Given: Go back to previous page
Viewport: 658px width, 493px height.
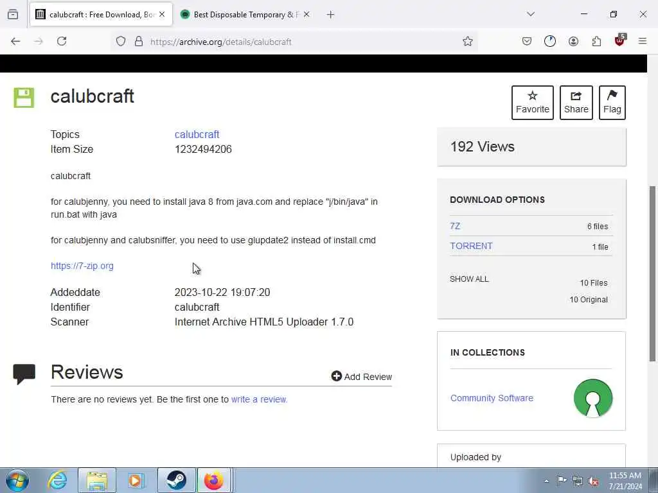Looking at the screenshot, I should pos(15,42).
